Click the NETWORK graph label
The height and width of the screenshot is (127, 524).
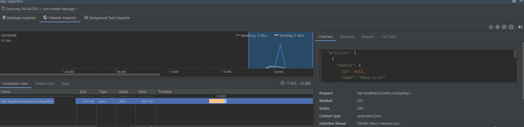tap(9, 36)
